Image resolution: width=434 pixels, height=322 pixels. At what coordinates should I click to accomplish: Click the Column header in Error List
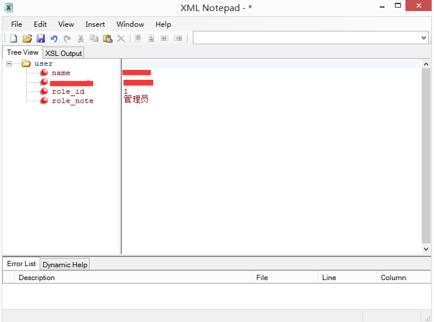point(404,278)
